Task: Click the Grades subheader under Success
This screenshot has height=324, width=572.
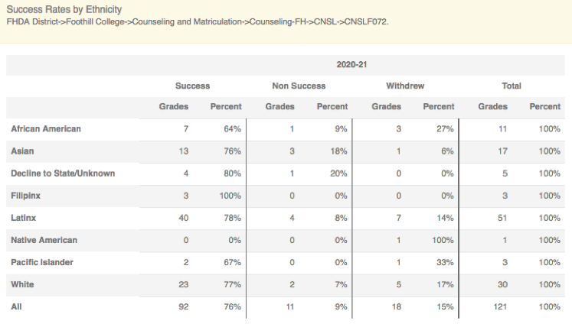Action: click(x=174, y=107)
